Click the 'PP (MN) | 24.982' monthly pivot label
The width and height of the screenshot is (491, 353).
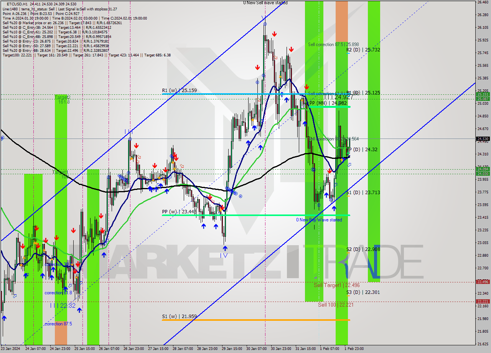(x=328, y=103)
